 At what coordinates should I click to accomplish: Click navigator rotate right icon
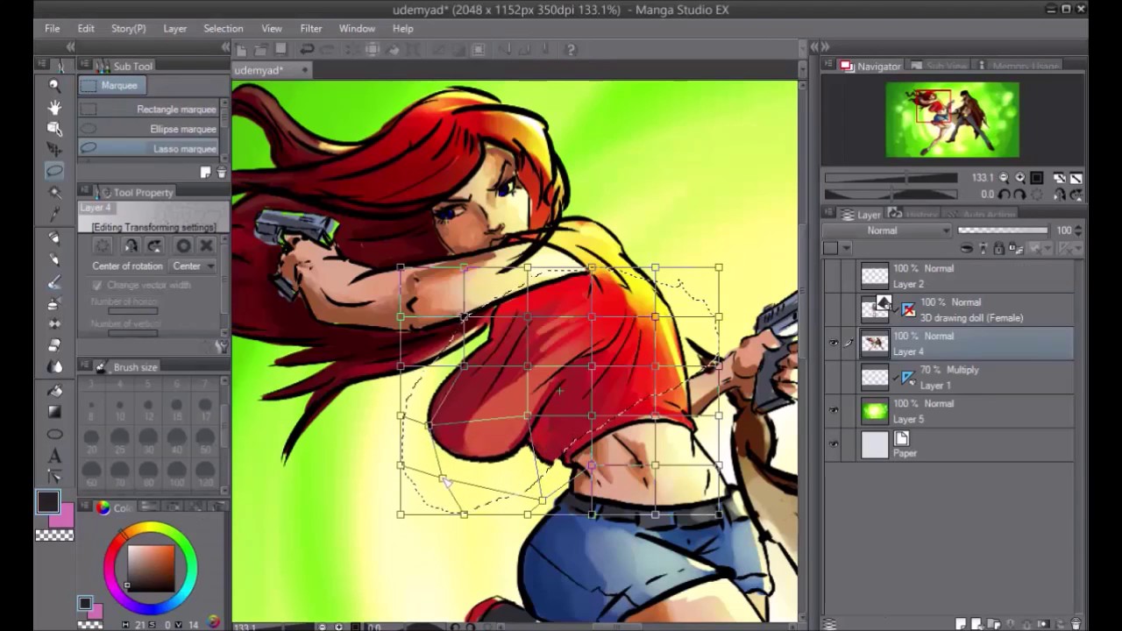click(1020, 195)
